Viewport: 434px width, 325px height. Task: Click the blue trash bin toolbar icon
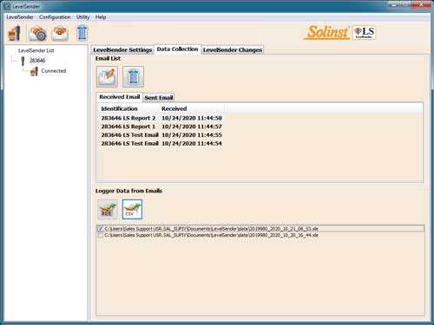[x=82, y=33]
